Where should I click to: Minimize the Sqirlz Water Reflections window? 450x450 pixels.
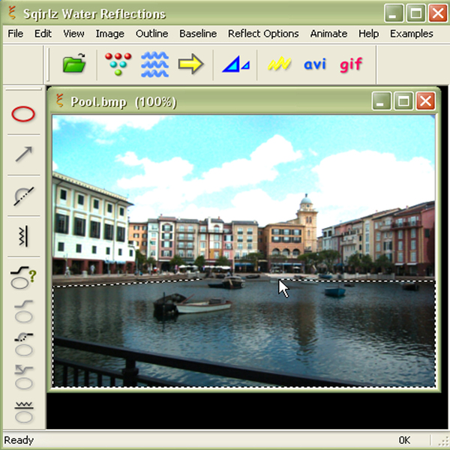tap(394, 13)
